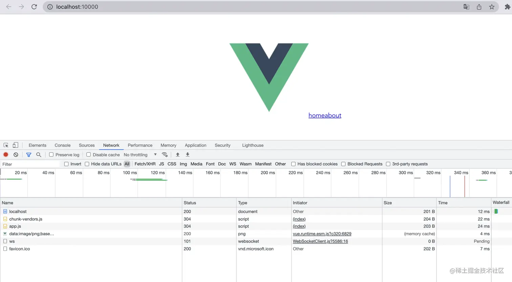Image resolution: width=512 pixels, height=282 pixels.
Task: Check Hide data URLs checkbox
Action: [87, 164]
